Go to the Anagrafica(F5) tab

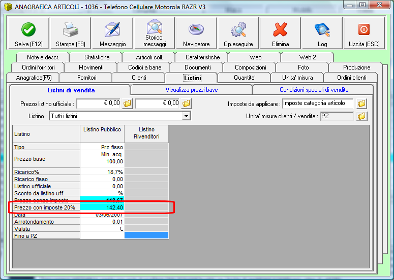[34, 78]
